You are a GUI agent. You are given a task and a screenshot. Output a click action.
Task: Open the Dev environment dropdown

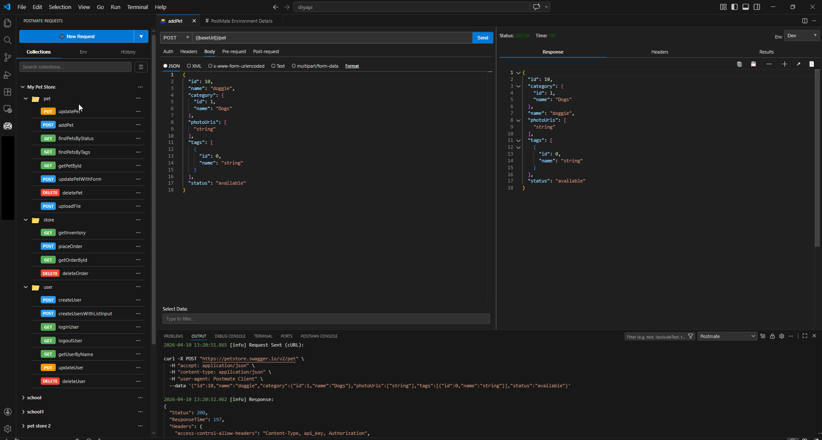801,36
